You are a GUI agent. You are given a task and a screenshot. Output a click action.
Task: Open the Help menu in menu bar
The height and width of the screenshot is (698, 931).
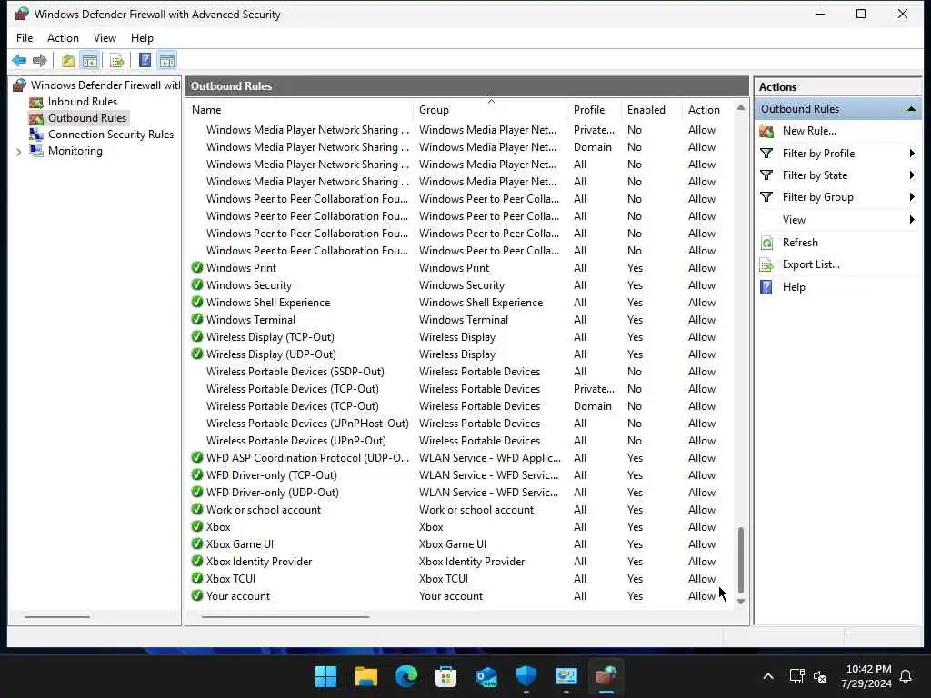[142, 38]
